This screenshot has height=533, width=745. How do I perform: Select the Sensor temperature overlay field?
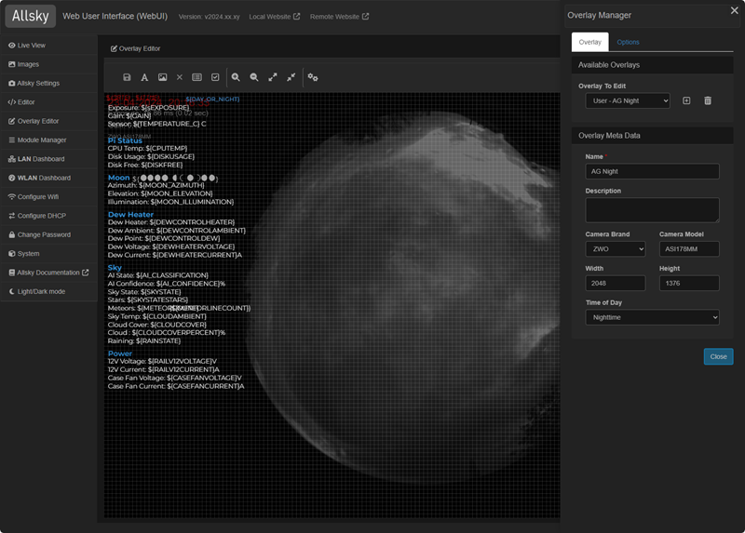point(156,125)
